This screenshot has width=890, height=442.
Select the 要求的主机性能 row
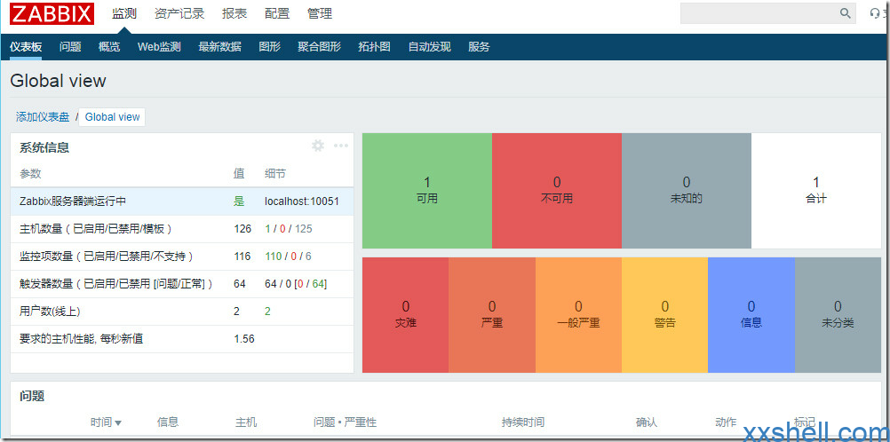pos(181,339)
